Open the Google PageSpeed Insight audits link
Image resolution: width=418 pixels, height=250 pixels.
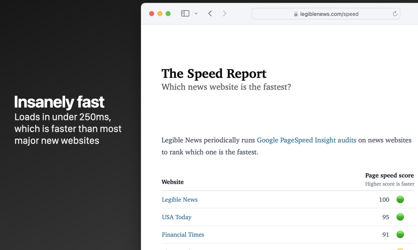coord(306,140)
